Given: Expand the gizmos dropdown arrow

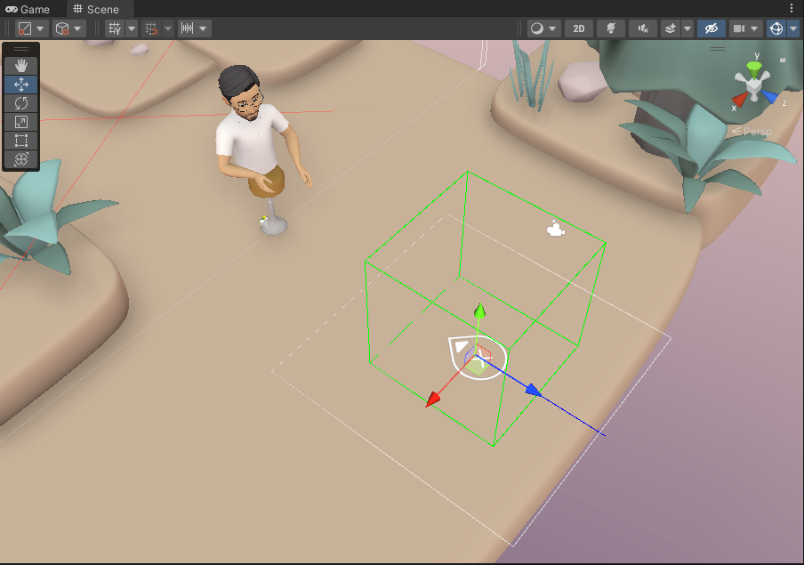Looking at the screenshot, I should click(794, 28).
